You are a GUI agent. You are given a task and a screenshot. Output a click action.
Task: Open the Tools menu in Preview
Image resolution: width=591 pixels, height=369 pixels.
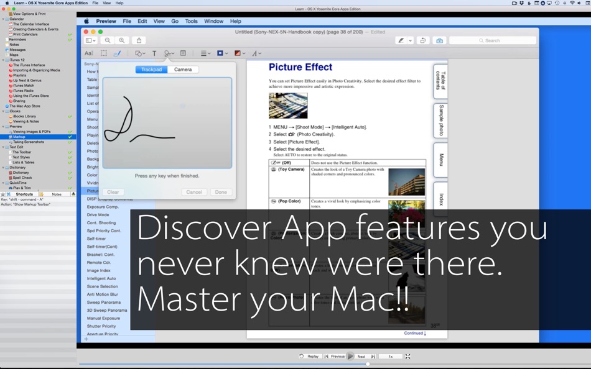(191, 22)
